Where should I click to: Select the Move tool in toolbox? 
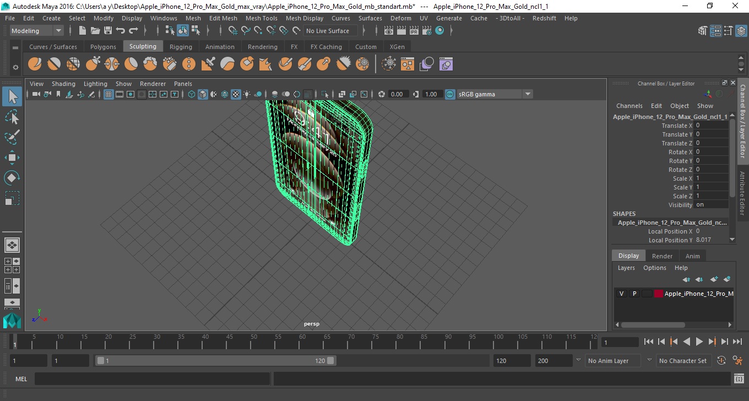click(x=12, y=158)
